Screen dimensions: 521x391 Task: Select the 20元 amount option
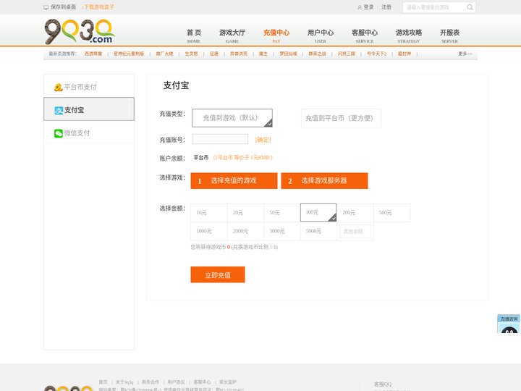(x=245, y=212)
